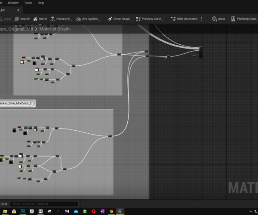Open the Tools menu
Viewport: 258px width, 215px height.
click(x=28, y=3)
